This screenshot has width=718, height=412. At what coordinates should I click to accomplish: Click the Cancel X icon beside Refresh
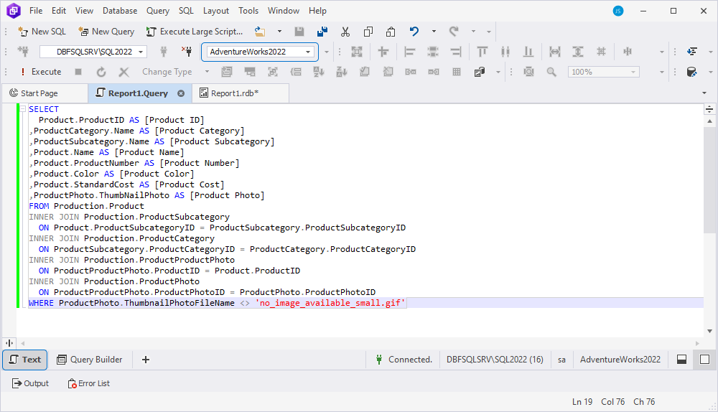pos(123,72)
